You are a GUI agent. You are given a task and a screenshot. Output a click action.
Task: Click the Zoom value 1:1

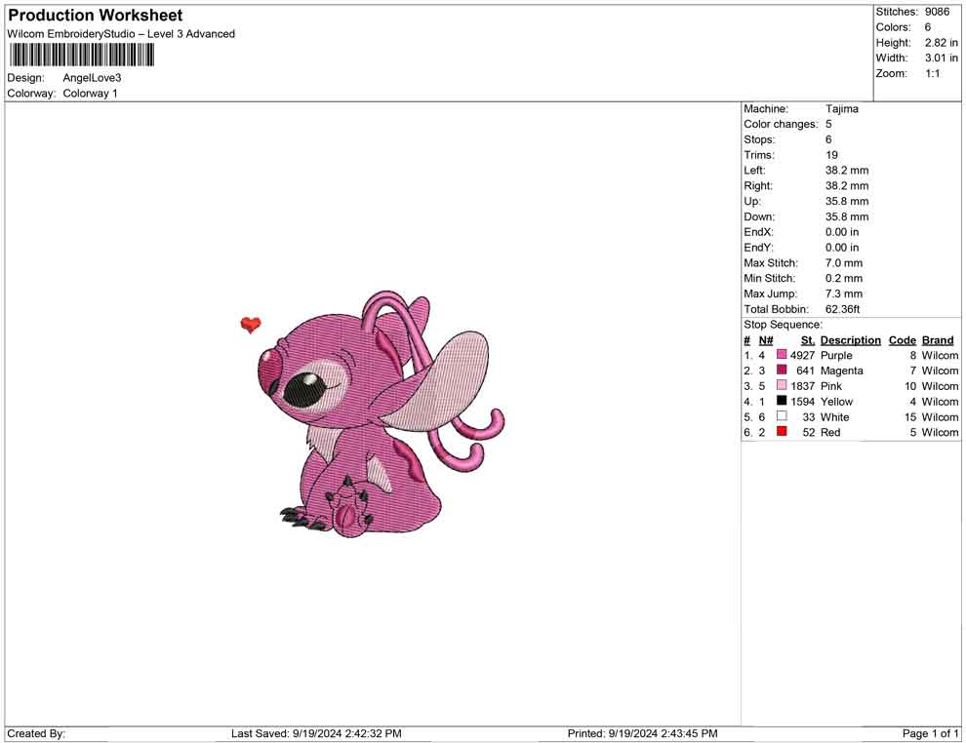[x=933, y=73]
